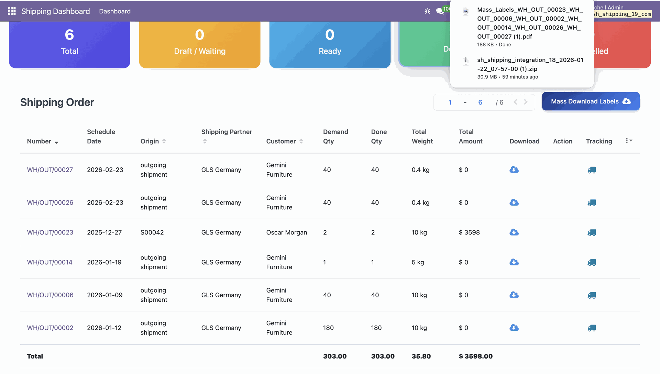Click tracking truck for WH/OUT/00006
The width and height of the screenshot is (660, 374).
(592, 295)
